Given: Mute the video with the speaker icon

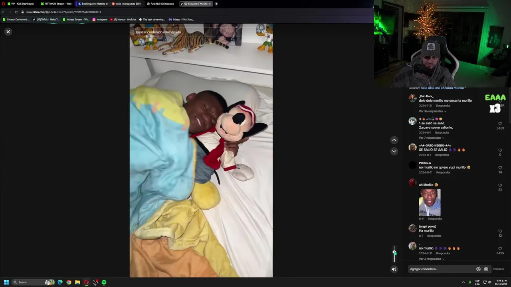Looking at the screenshot, I should [x=394, y=269].
